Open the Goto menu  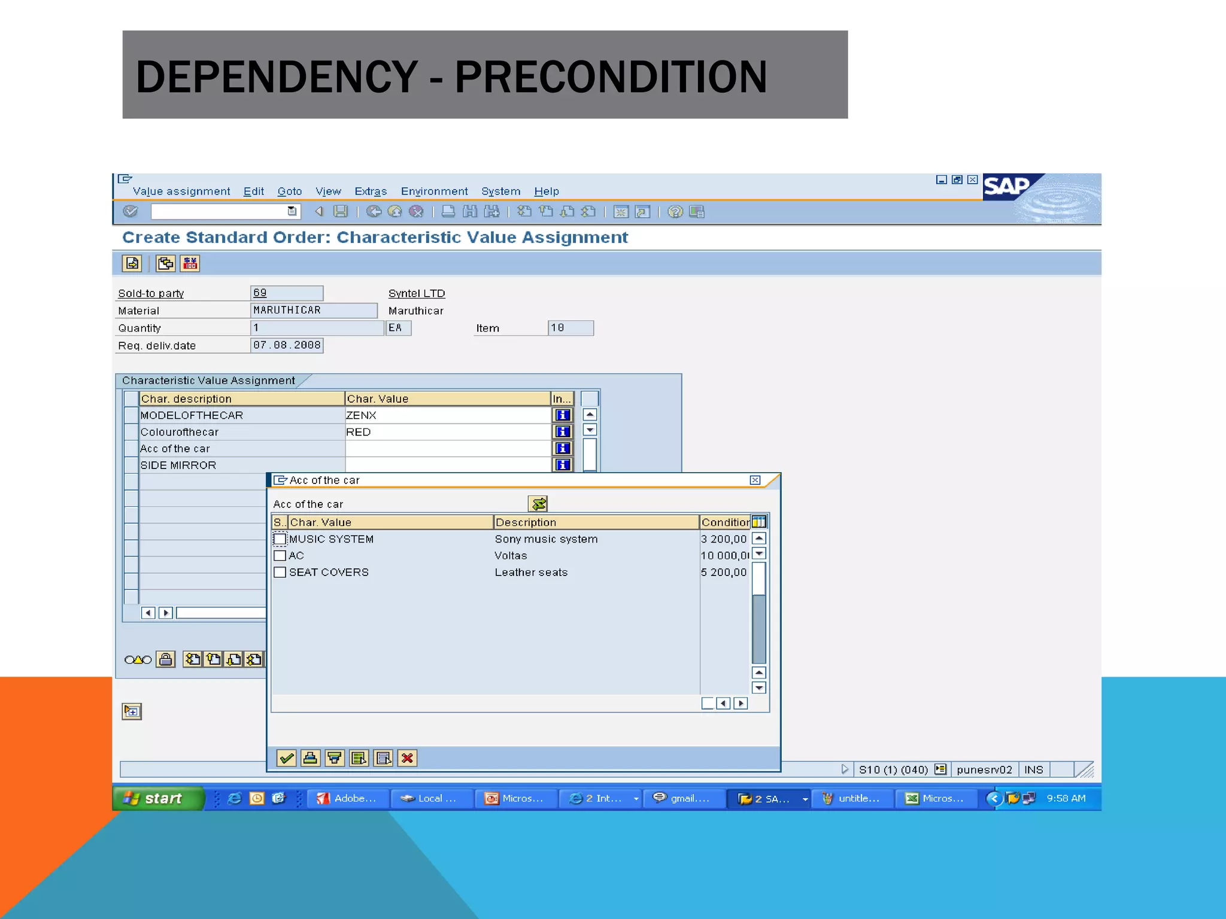point(290,191)
